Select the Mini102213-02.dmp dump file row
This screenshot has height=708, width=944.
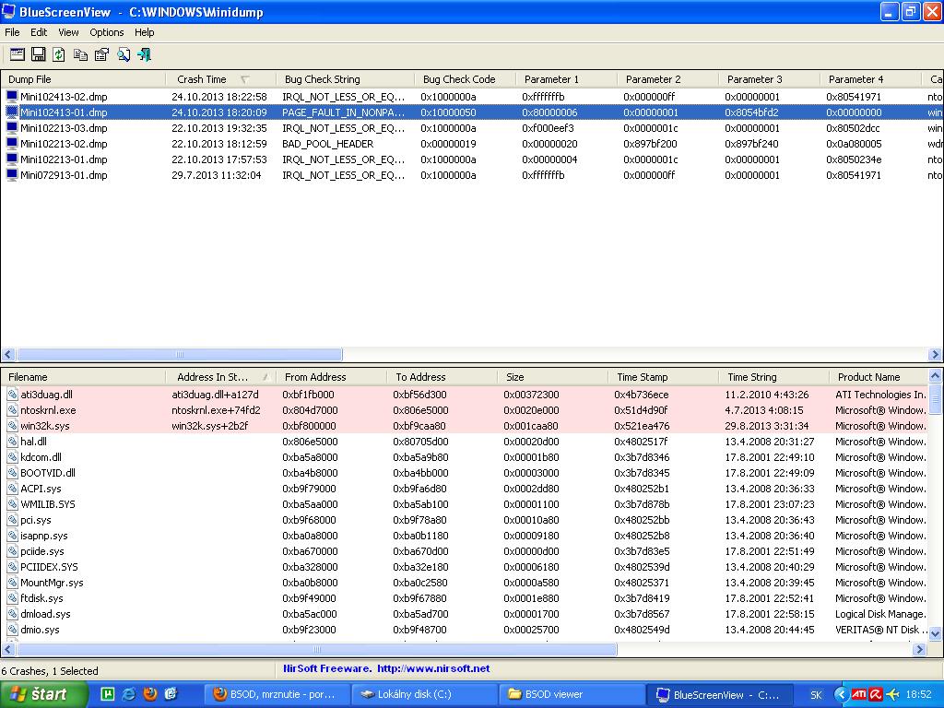(x=64, y=144)
